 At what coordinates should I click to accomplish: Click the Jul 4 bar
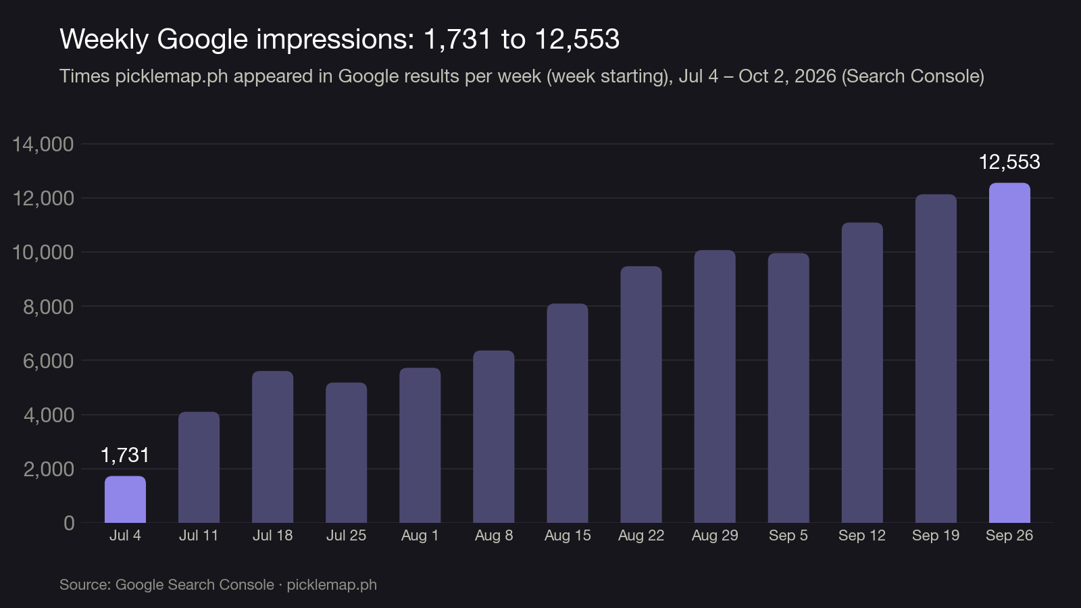coord(125,499)
